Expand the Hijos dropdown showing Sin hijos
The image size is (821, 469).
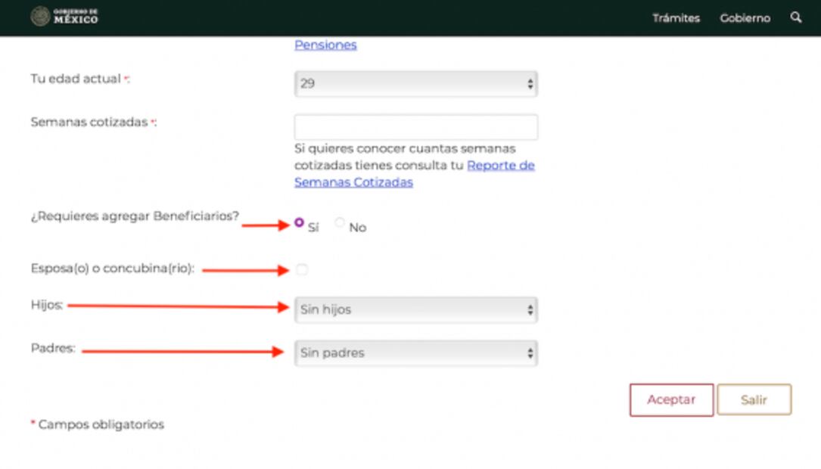coord(415,309)
